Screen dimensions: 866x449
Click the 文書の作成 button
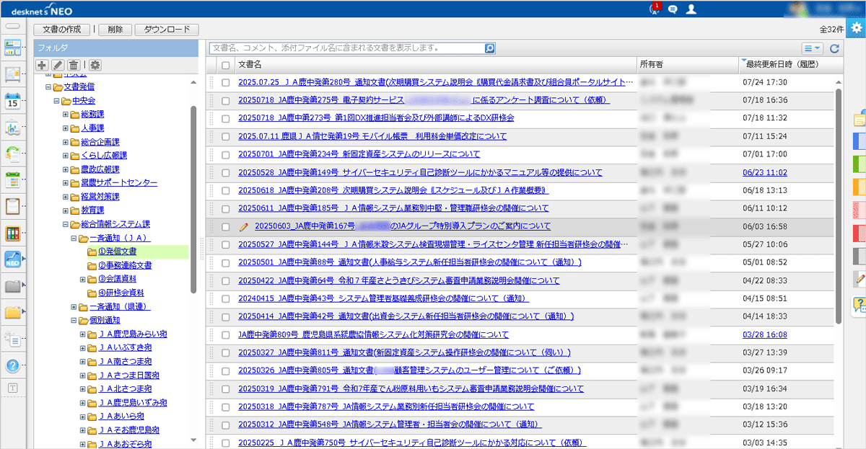coord(61,30)
